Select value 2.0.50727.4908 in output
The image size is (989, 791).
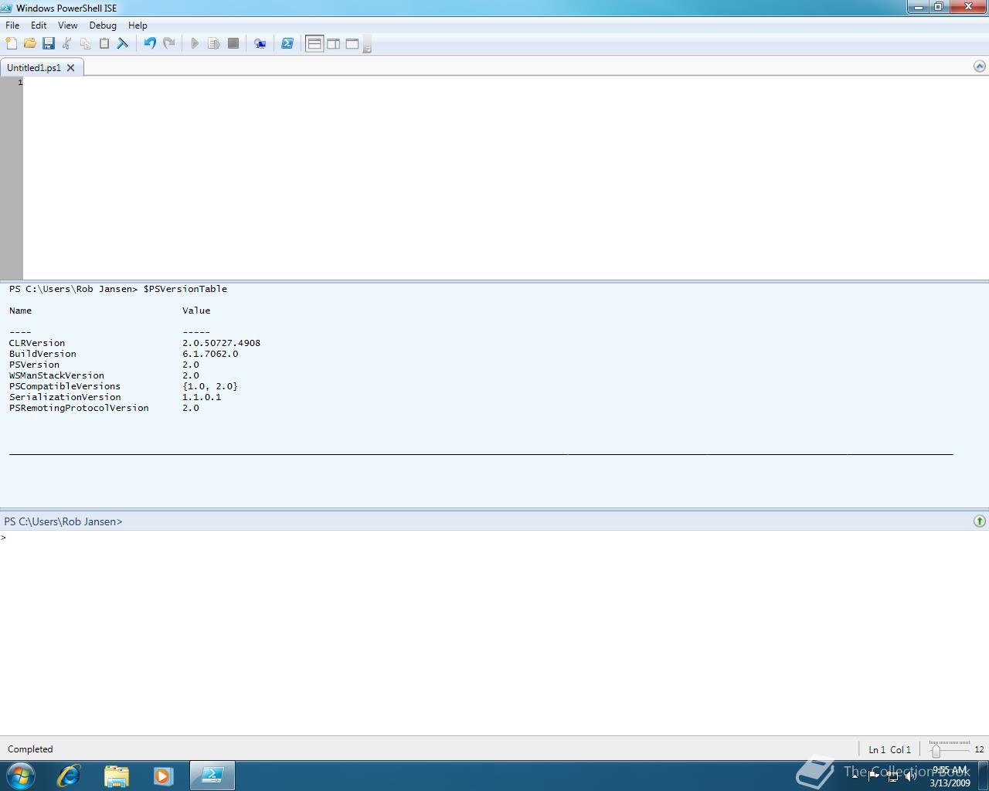[221, 343]
